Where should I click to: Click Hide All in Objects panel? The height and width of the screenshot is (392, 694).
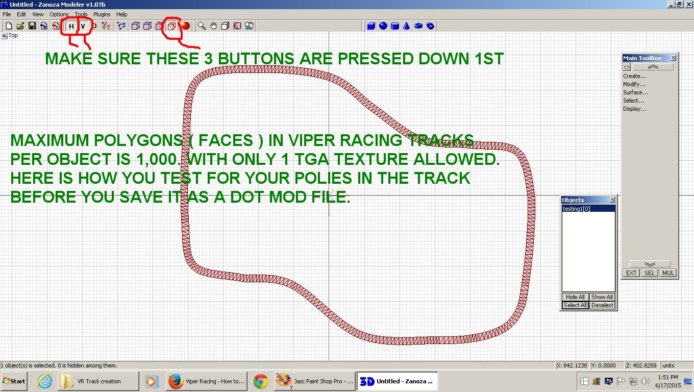pos(576,297)
